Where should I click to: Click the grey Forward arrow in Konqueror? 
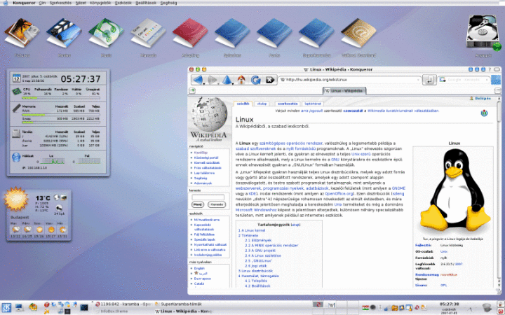point(212,80)
